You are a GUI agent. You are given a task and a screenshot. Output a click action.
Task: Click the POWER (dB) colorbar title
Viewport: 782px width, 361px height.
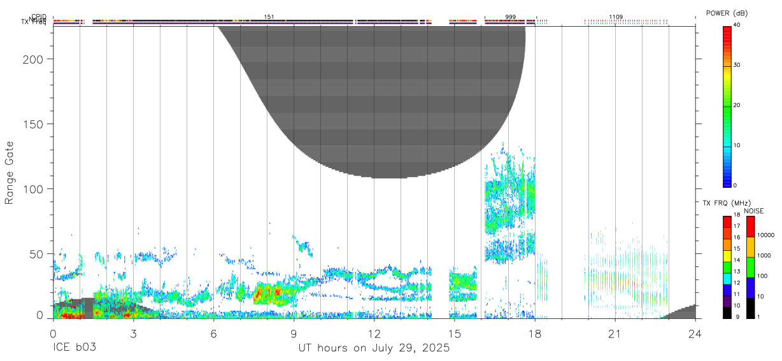[x=727, y=13]
